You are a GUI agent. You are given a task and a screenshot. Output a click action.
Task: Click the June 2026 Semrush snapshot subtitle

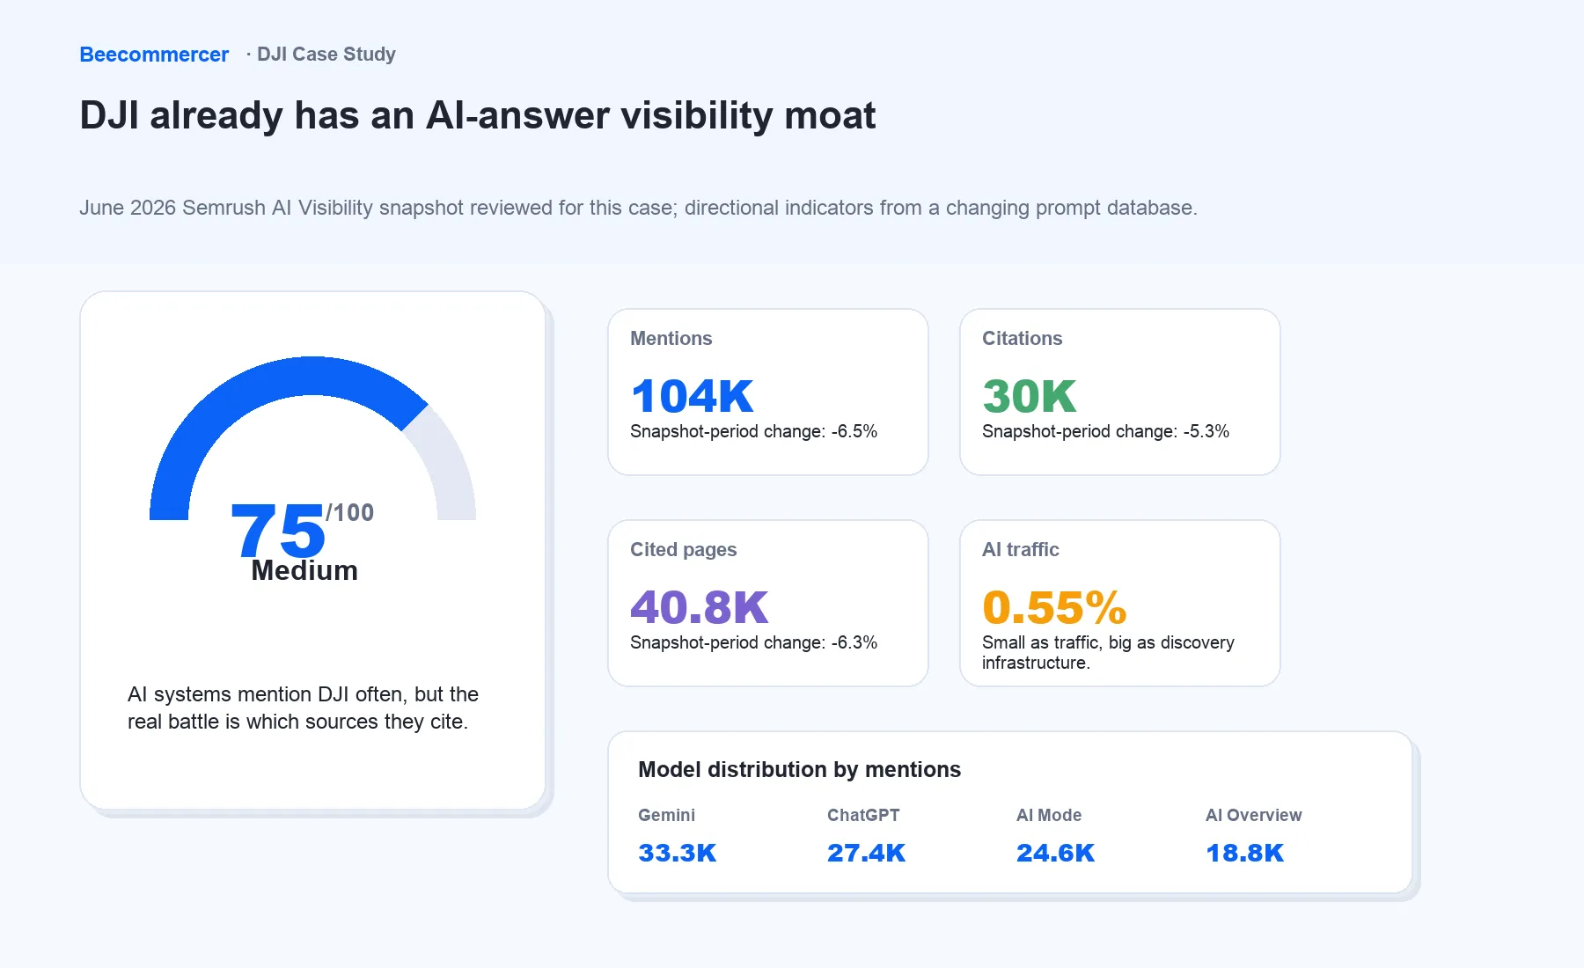coord(638,208)
